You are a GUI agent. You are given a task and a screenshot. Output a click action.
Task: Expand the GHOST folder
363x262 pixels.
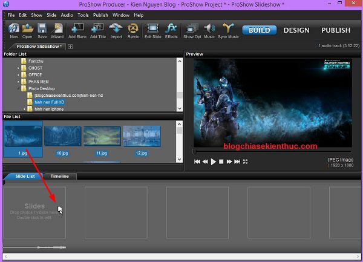click(18, 68)
